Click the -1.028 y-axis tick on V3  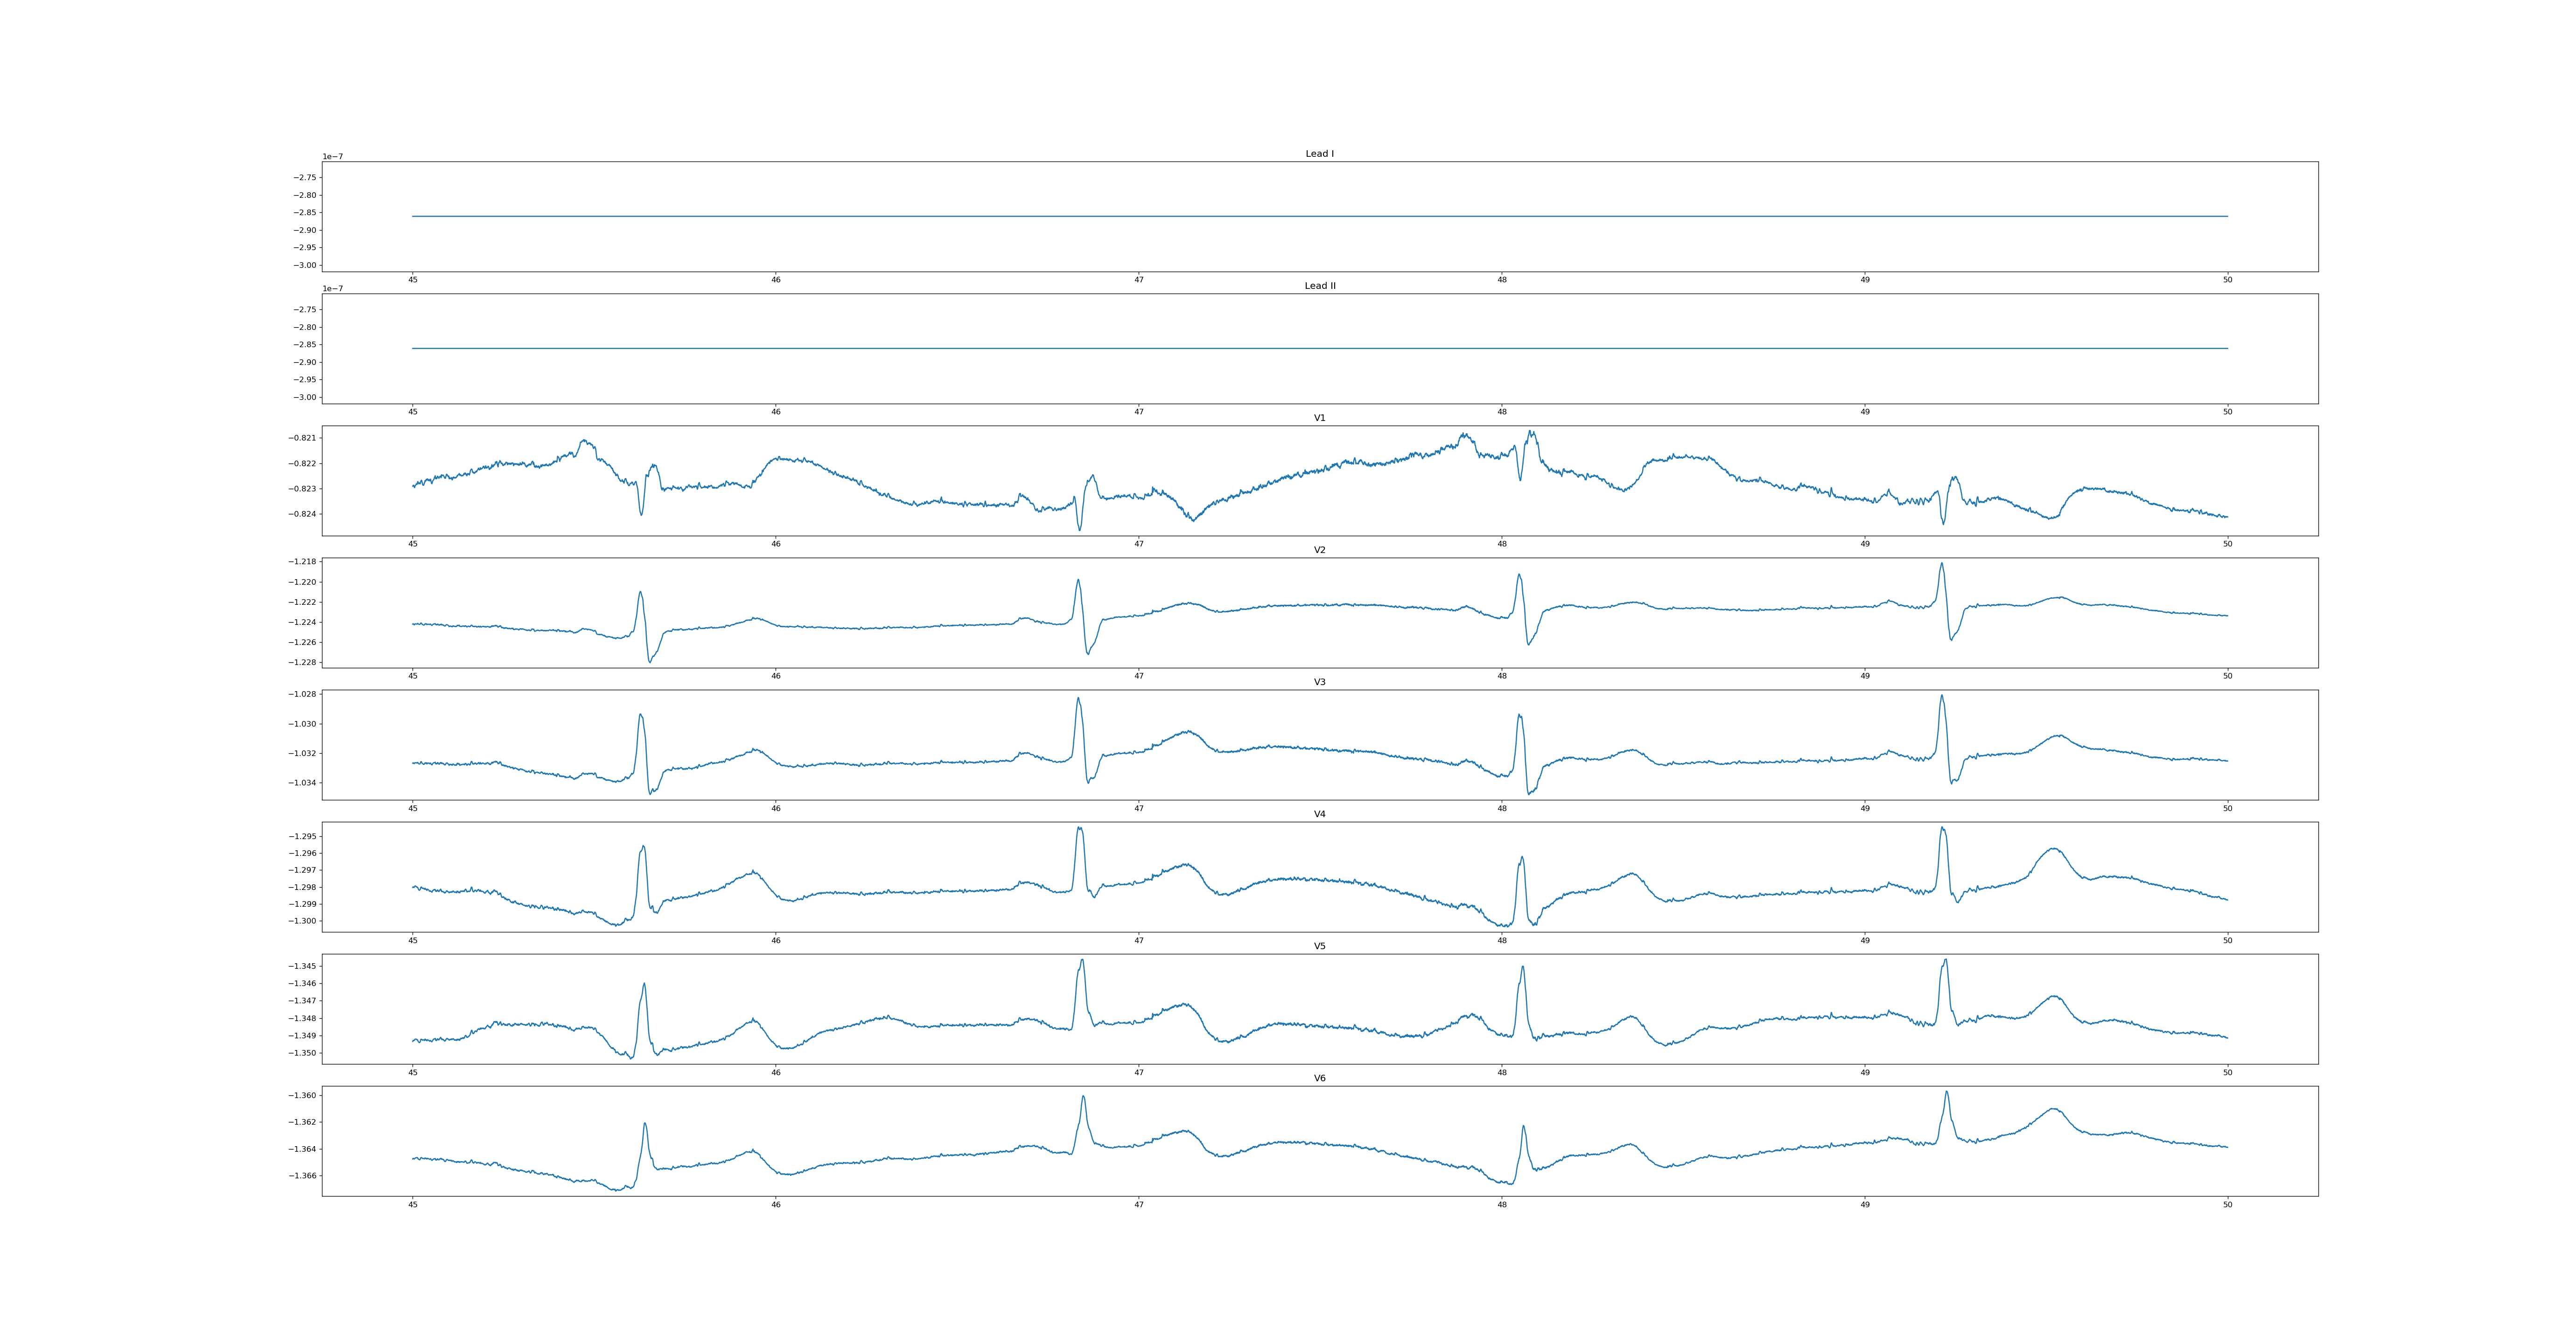303,694
